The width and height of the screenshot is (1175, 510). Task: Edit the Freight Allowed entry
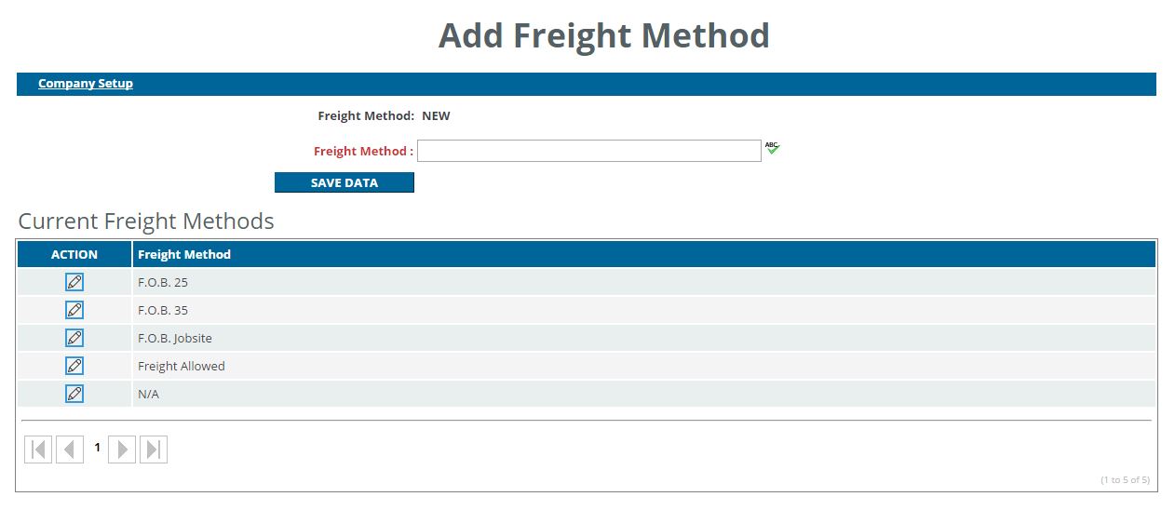pyautogui.click(x=74, y=366)
